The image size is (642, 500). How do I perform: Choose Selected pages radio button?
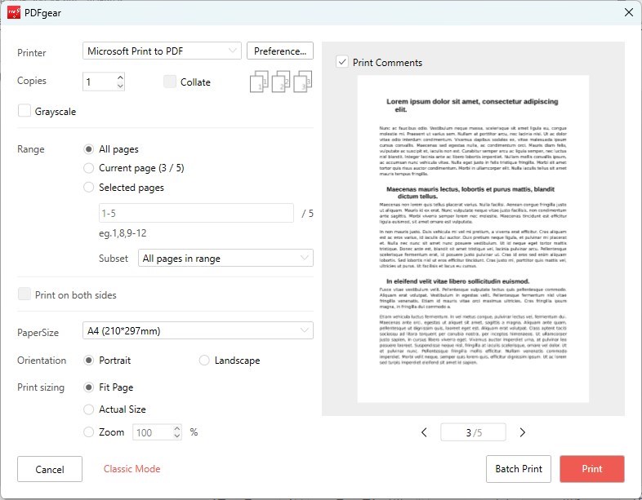coord(88,188)
